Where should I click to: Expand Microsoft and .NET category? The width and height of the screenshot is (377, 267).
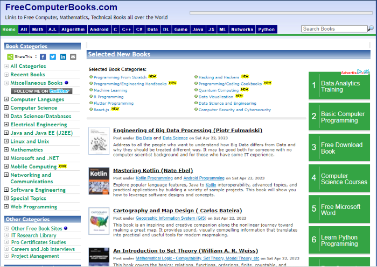(x=6, y=158)
